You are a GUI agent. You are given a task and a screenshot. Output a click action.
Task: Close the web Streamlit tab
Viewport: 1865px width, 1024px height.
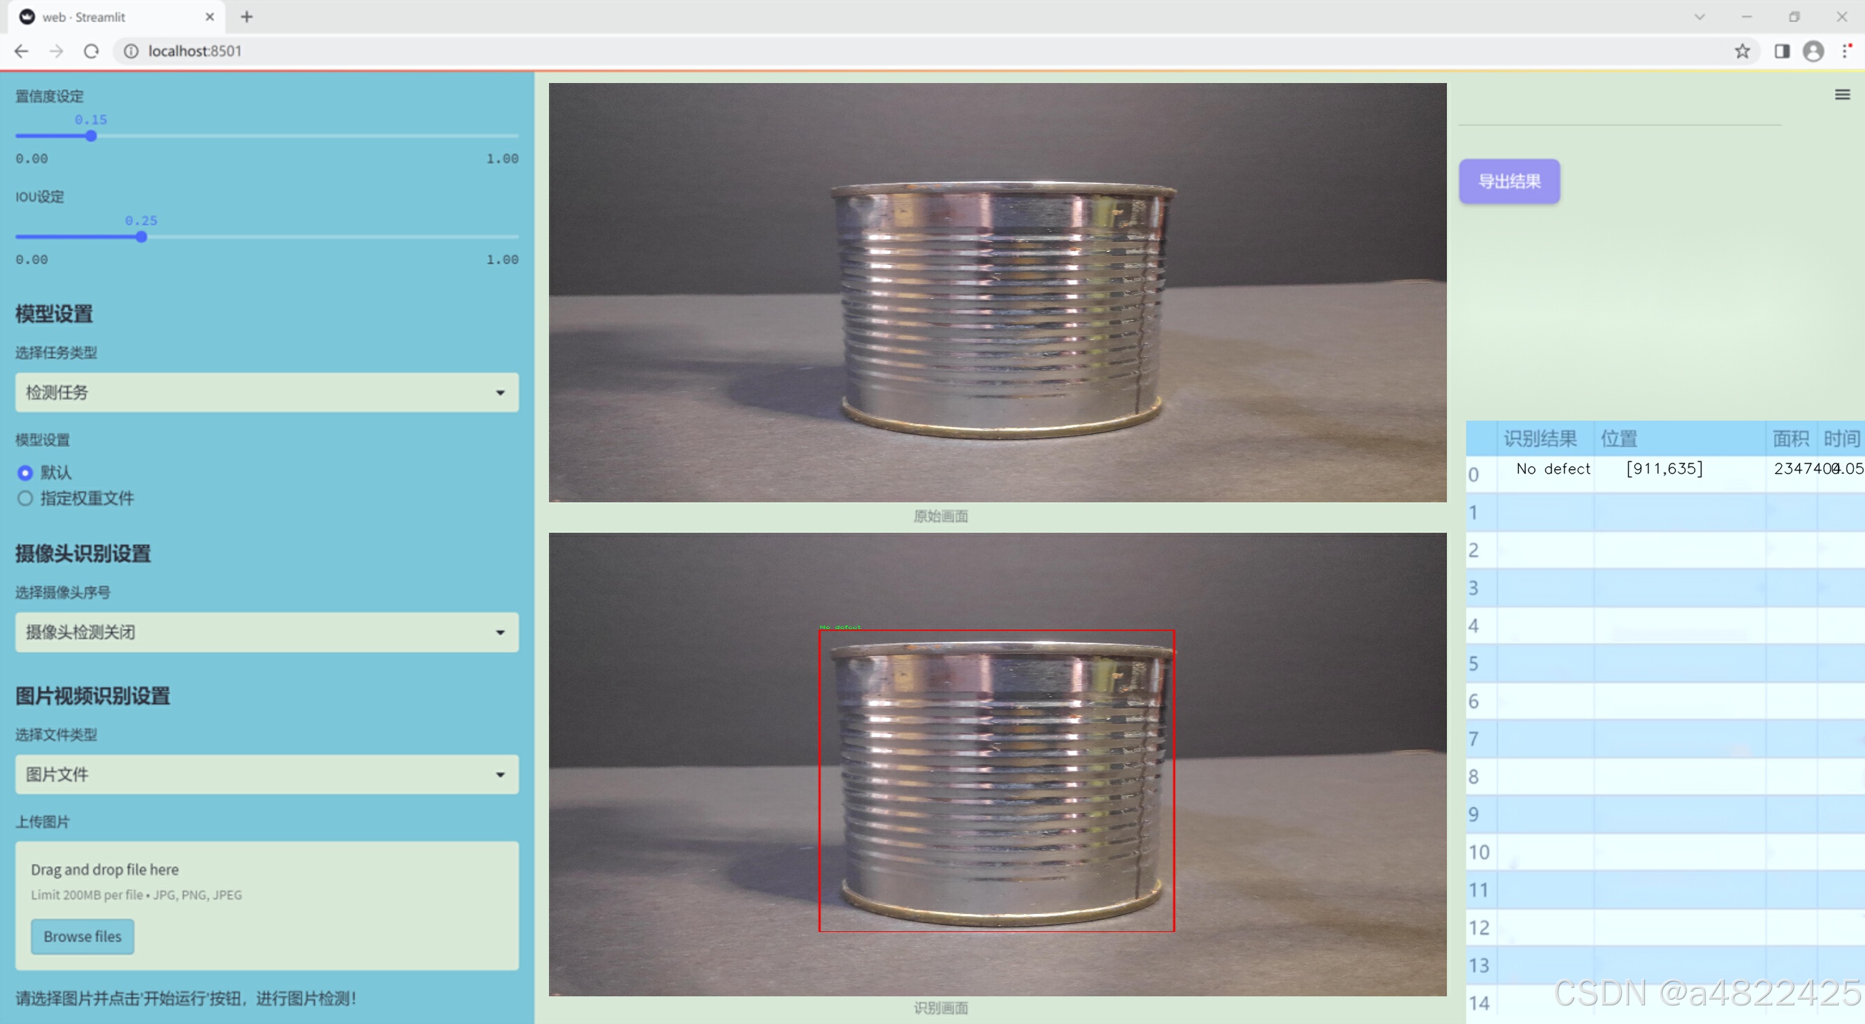click(x=210, y=17)
